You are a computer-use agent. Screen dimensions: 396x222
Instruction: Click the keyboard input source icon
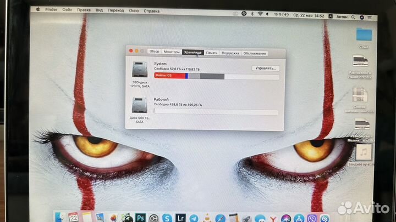tap(331, 16)
